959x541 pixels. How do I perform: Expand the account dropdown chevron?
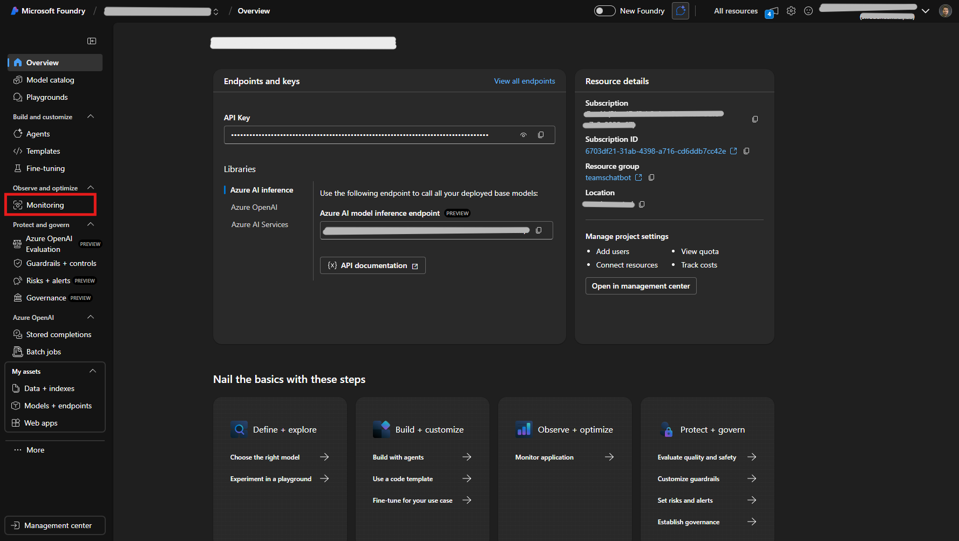(926, 11)
